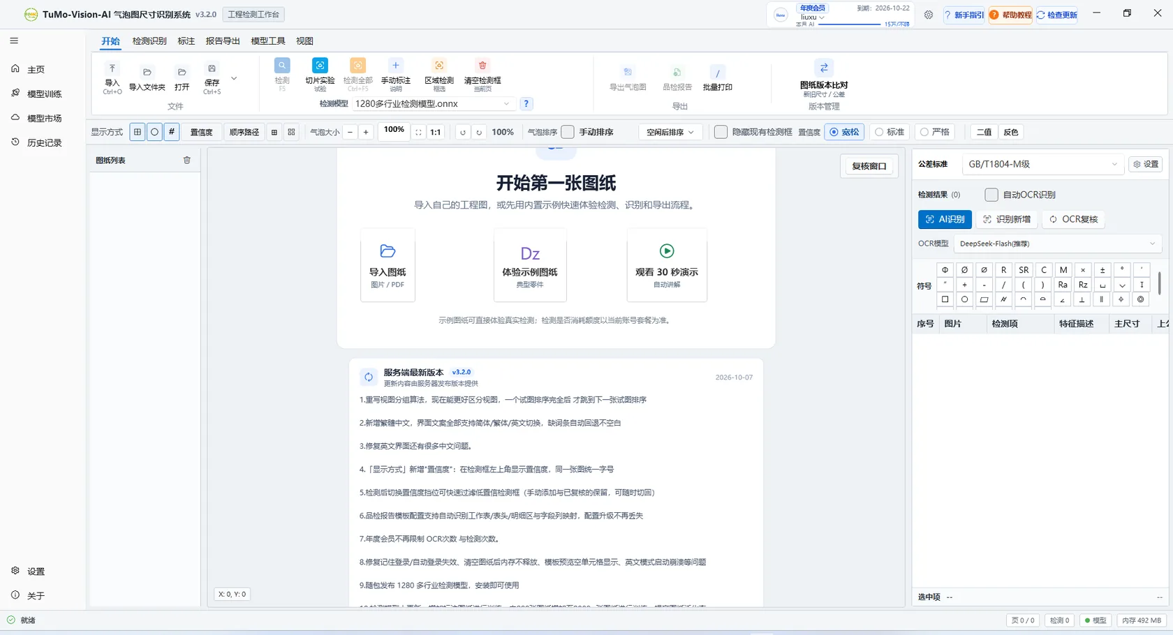Enable the 自动OCR识别 checkbox
1173x635 pixels.
(991, 195)
